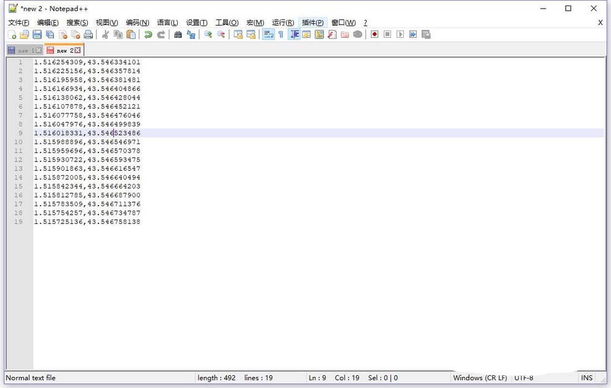Toggle the Indent Guide toolbar button
Image resolution: width=611 pixels, height=388 pixels.
[294, 35]
